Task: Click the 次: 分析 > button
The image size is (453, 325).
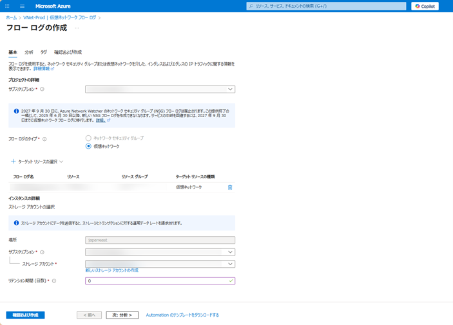Action: (x=122, y=315)
